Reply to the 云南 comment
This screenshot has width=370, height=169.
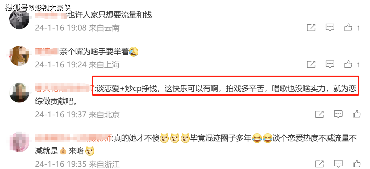click(330, 28)
